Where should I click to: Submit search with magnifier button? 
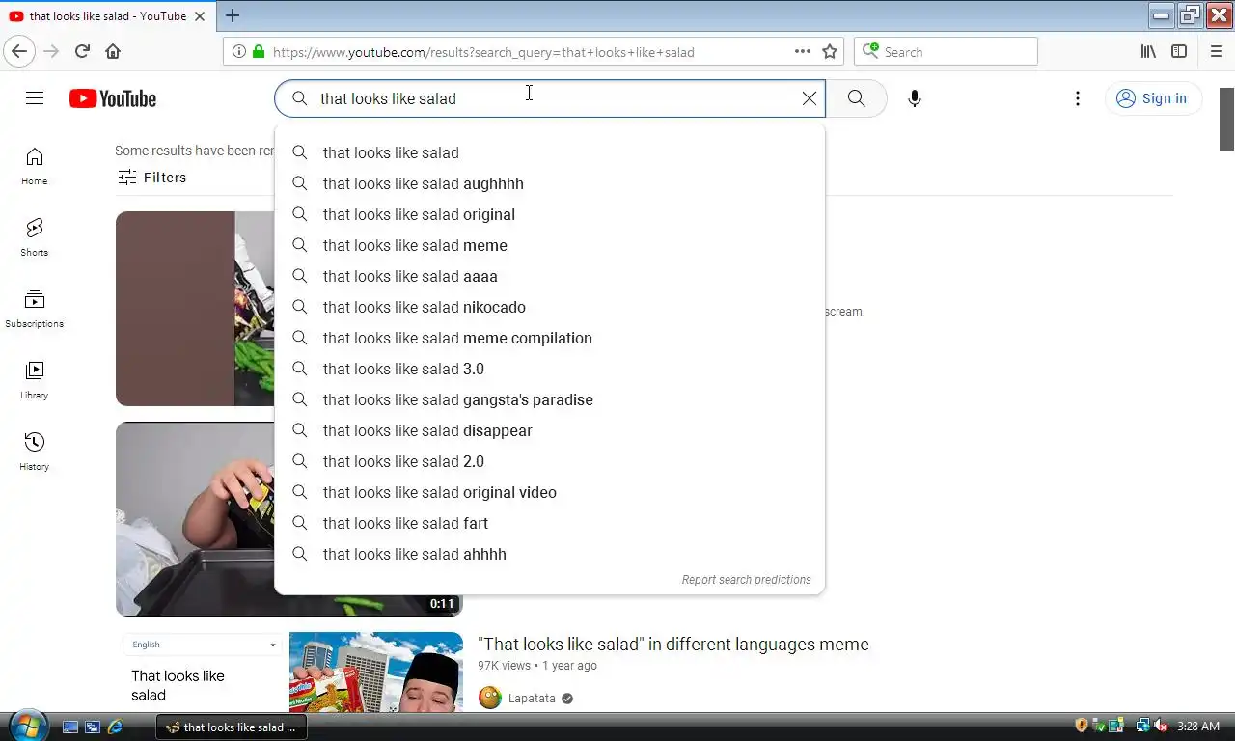point(856,98)
